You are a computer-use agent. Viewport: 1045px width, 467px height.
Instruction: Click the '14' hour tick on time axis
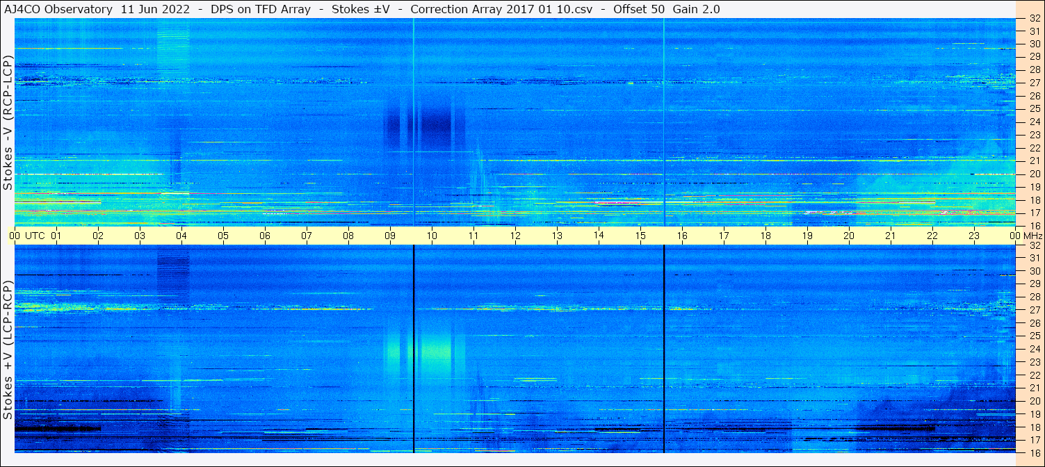click(x=599, y=236)
